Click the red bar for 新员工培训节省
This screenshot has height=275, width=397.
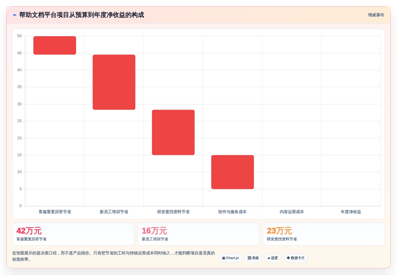pyautogui.click(x=114, y=82)
